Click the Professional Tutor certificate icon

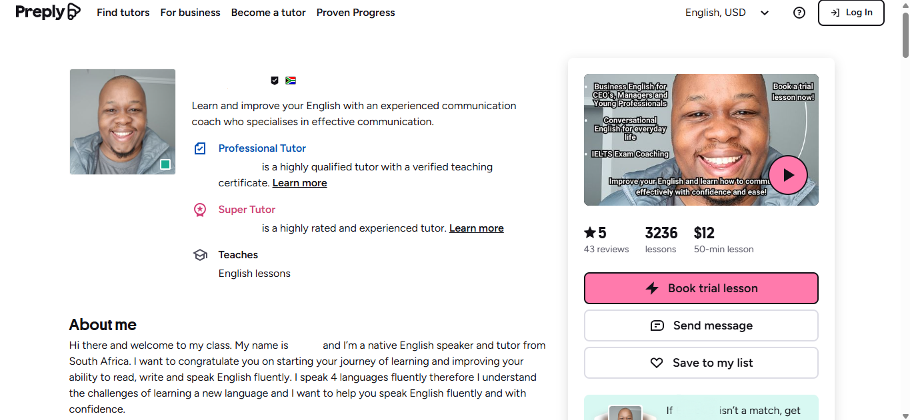(x=200, y=148)
